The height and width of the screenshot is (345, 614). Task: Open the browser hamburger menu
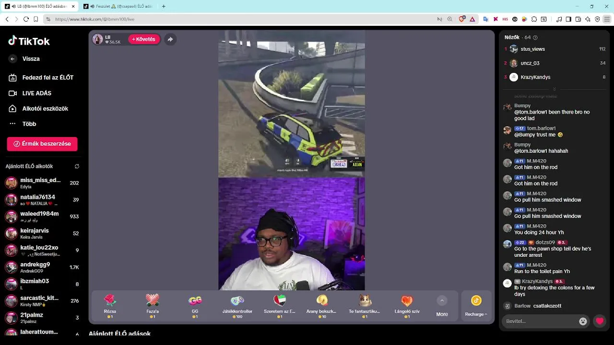(607, 19)
